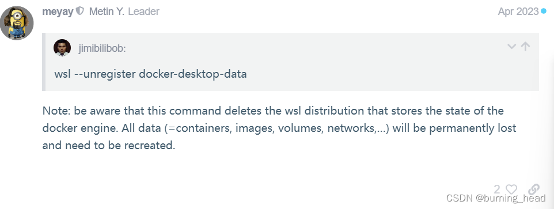Copy post link with the chain icon
554x209 pixels.
click(534, 189)
